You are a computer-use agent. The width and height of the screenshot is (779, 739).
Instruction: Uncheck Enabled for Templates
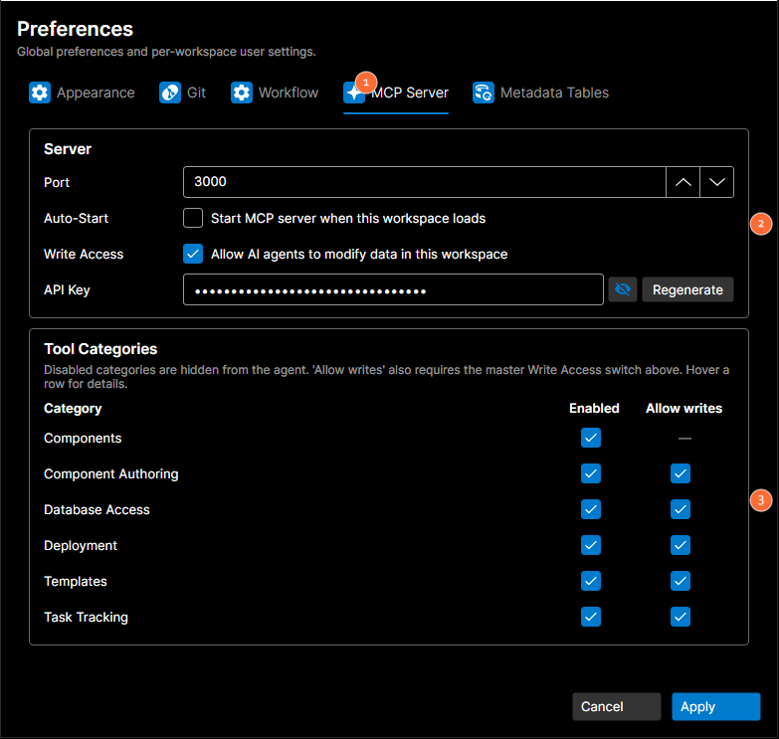(x=591, y=581)
